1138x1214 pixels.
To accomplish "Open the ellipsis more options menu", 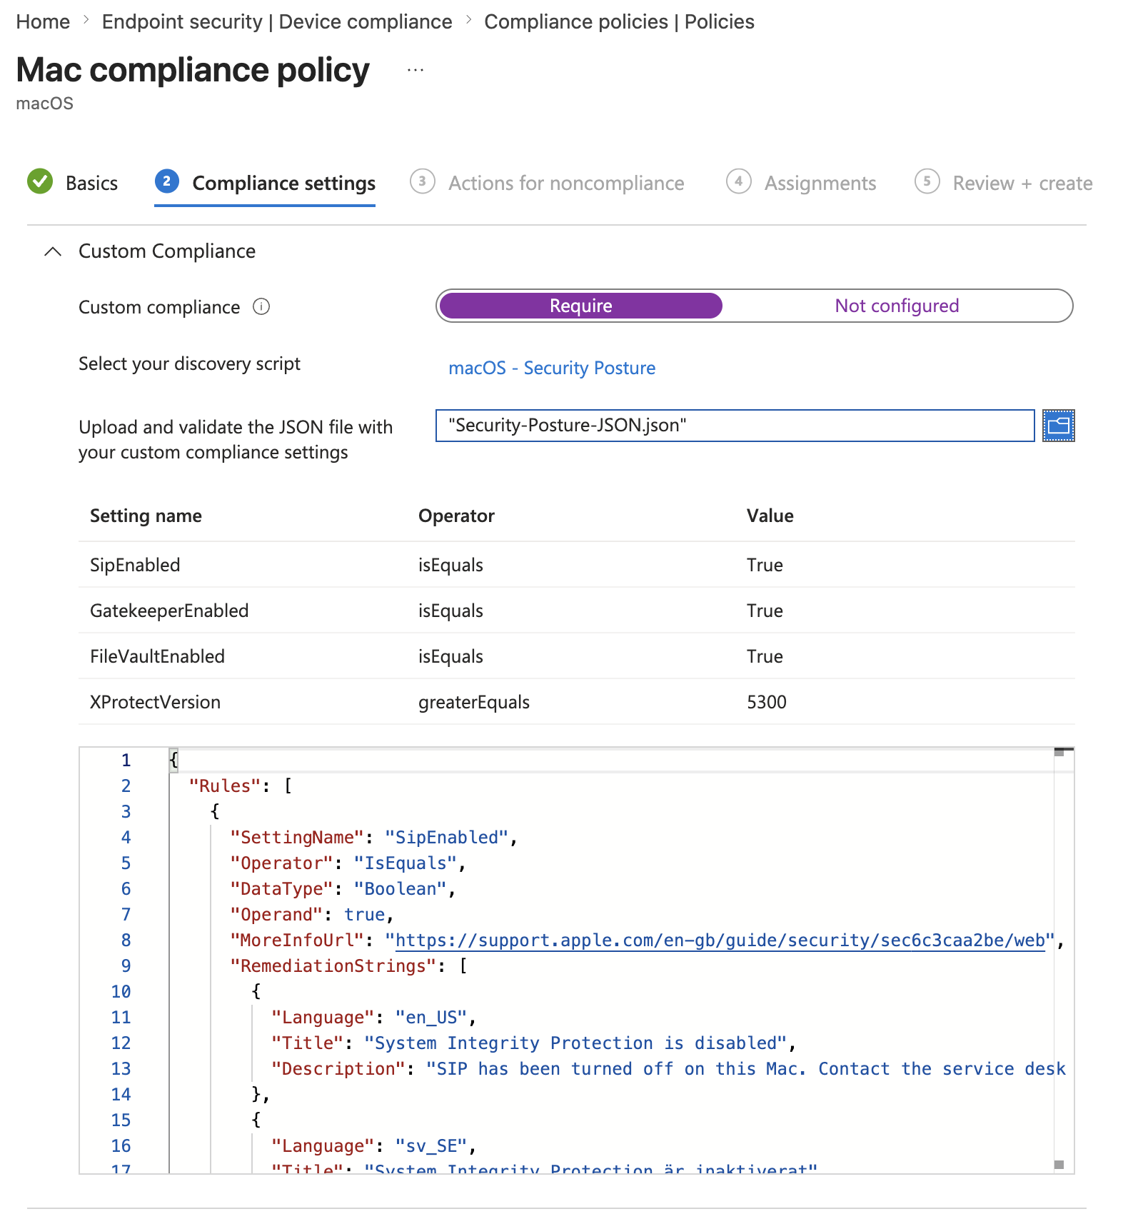I will pyautogui.click(x=416, y=70).
